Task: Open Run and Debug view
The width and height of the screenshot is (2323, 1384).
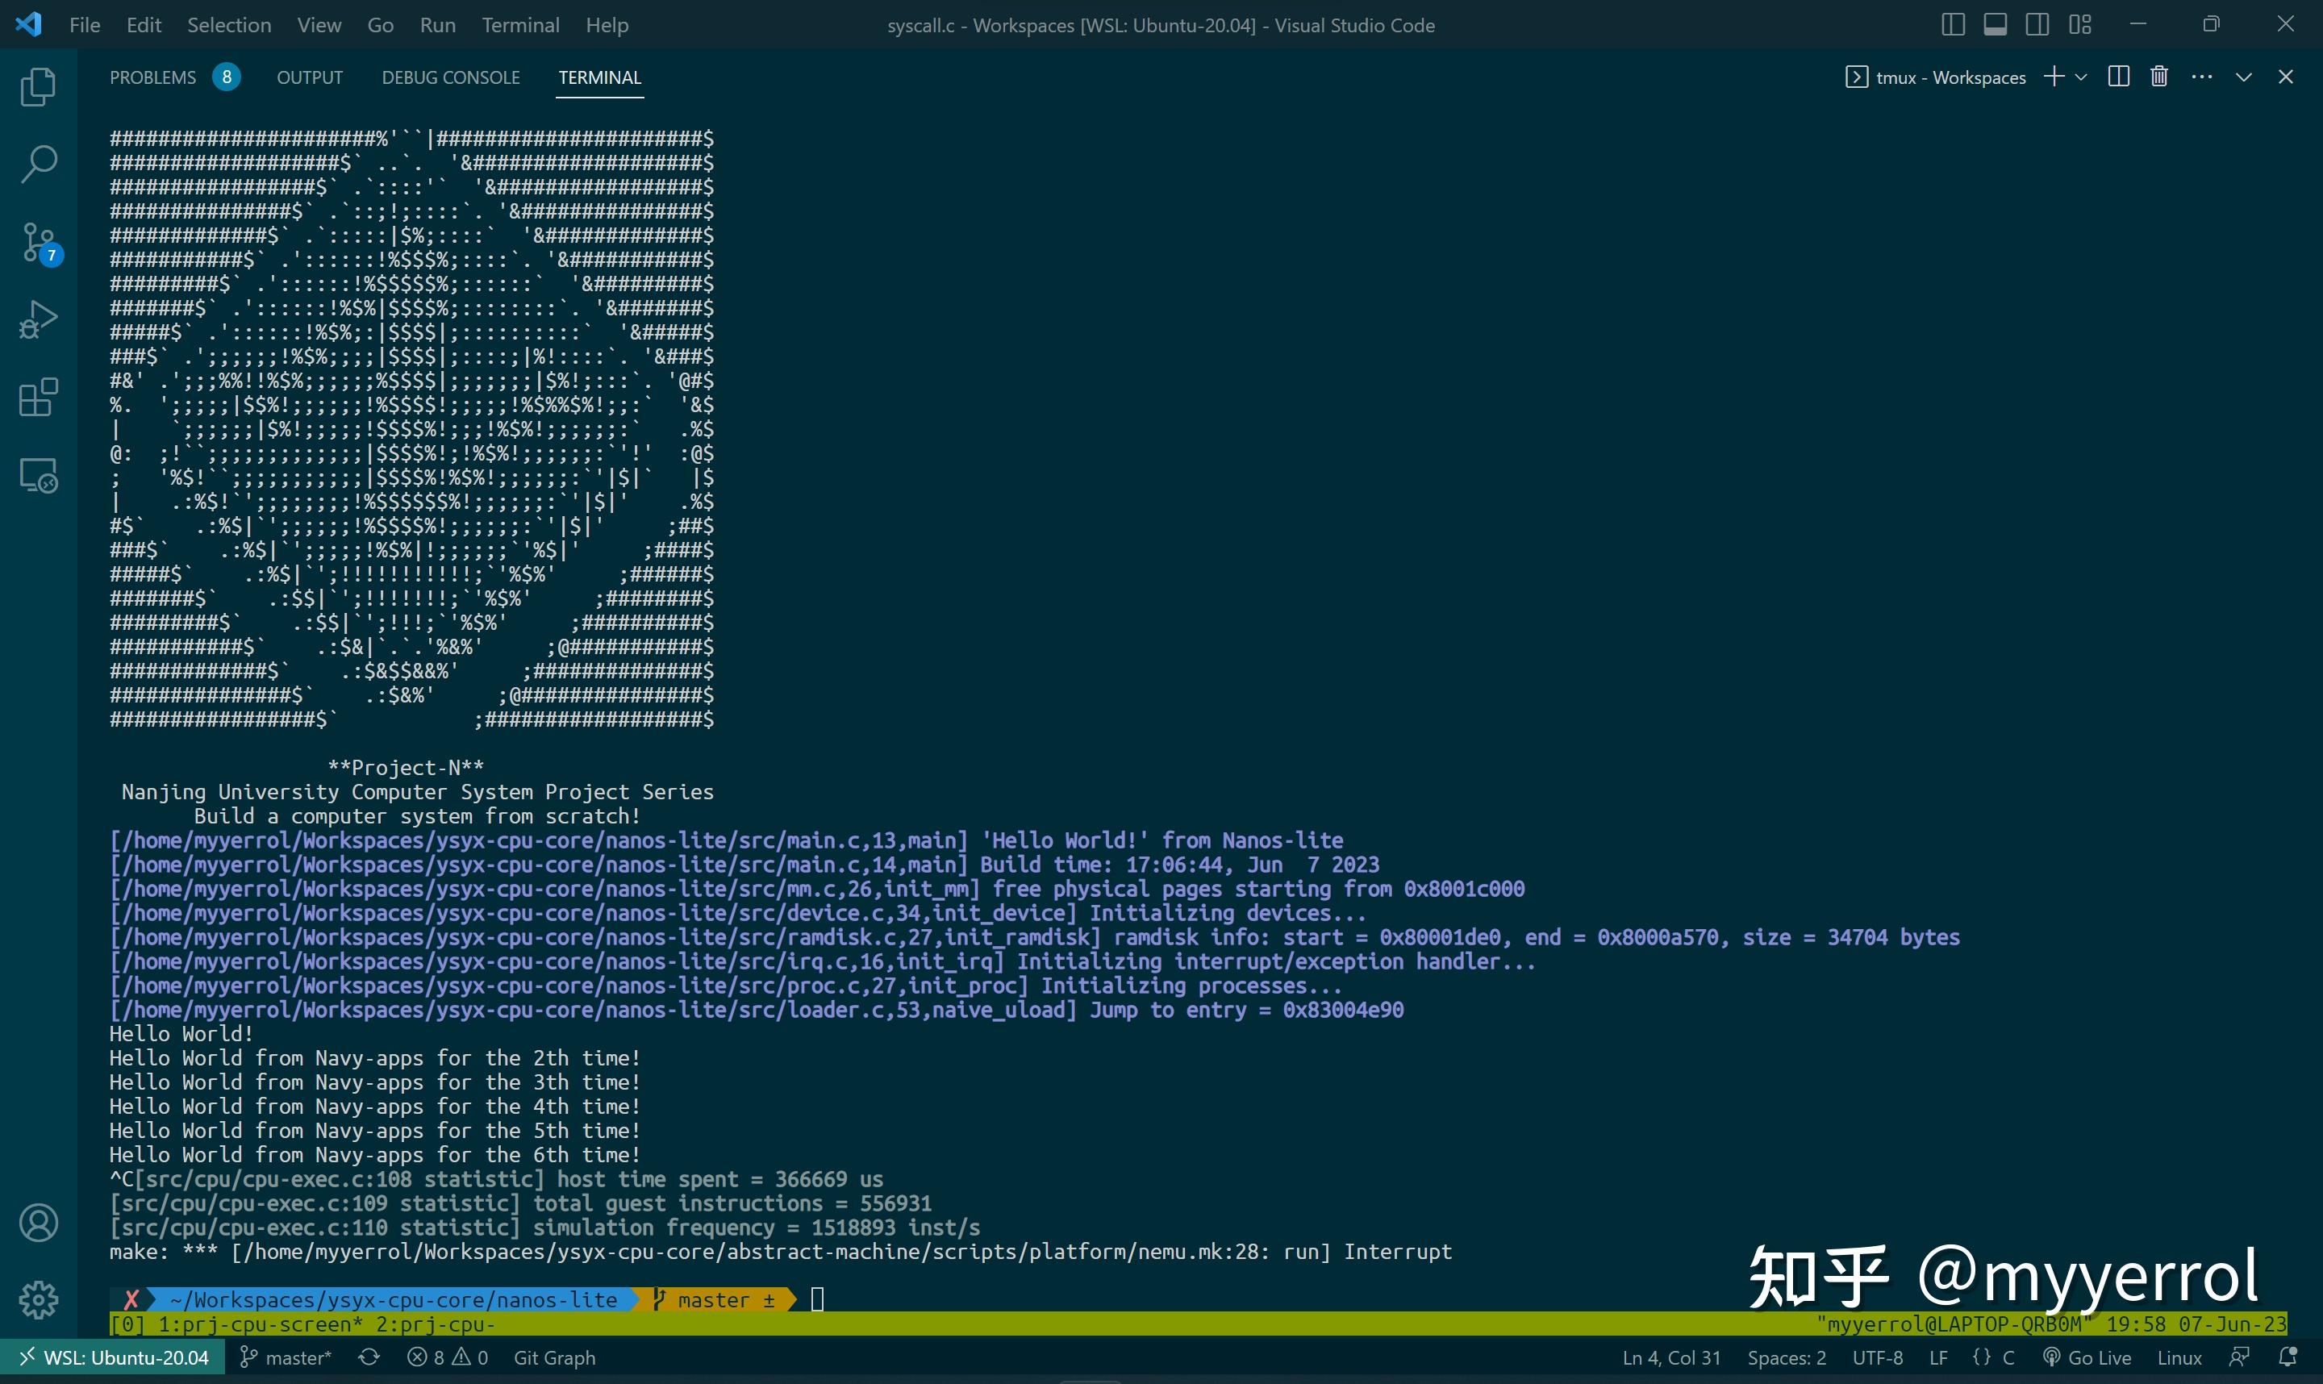Action: (38, 320)
